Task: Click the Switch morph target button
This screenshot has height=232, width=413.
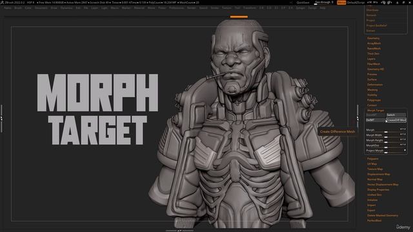Action: (x=396, y=115)
